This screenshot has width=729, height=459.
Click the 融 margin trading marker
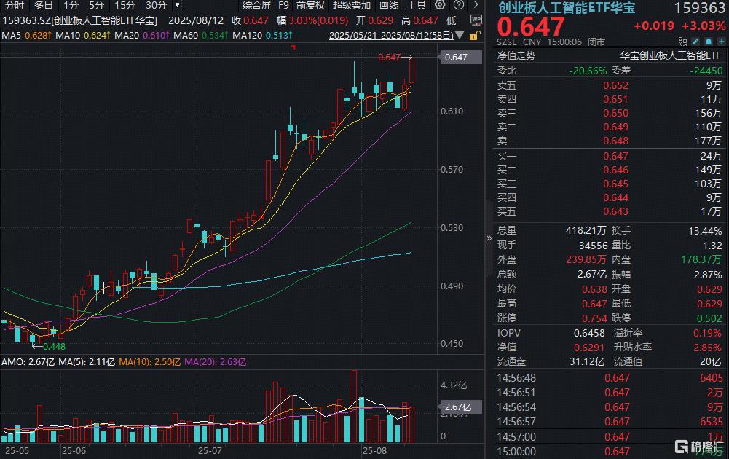click(682, 42)
